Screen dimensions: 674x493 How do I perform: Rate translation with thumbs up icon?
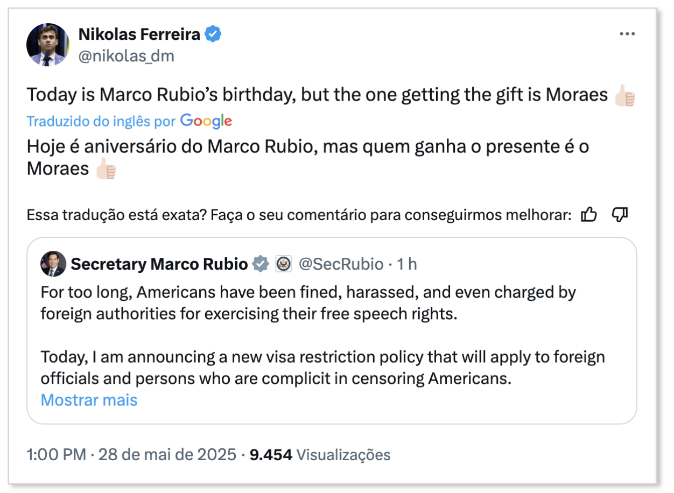[589, 215]
